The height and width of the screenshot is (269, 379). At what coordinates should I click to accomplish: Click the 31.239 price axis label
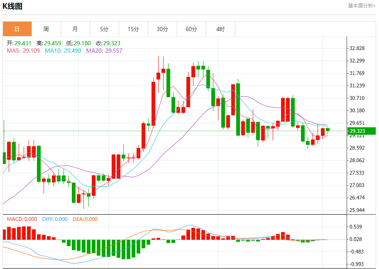[357, 86]
